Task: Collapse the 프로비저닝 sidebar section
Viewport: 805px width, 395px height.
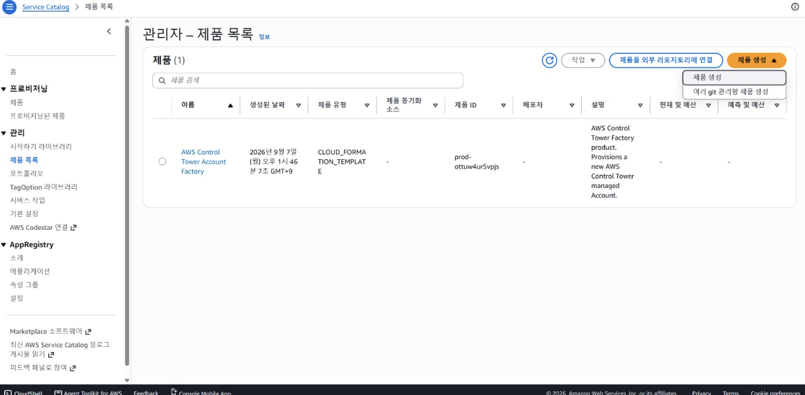Action: coord(4,89)
